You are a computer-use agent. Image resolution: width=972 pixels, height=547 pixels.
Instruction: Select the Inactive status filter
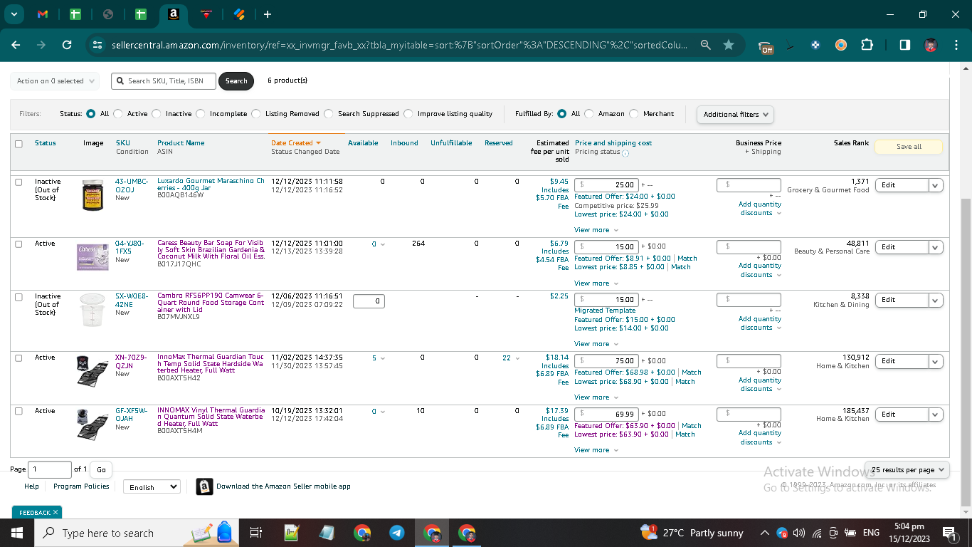pos(157,114)
